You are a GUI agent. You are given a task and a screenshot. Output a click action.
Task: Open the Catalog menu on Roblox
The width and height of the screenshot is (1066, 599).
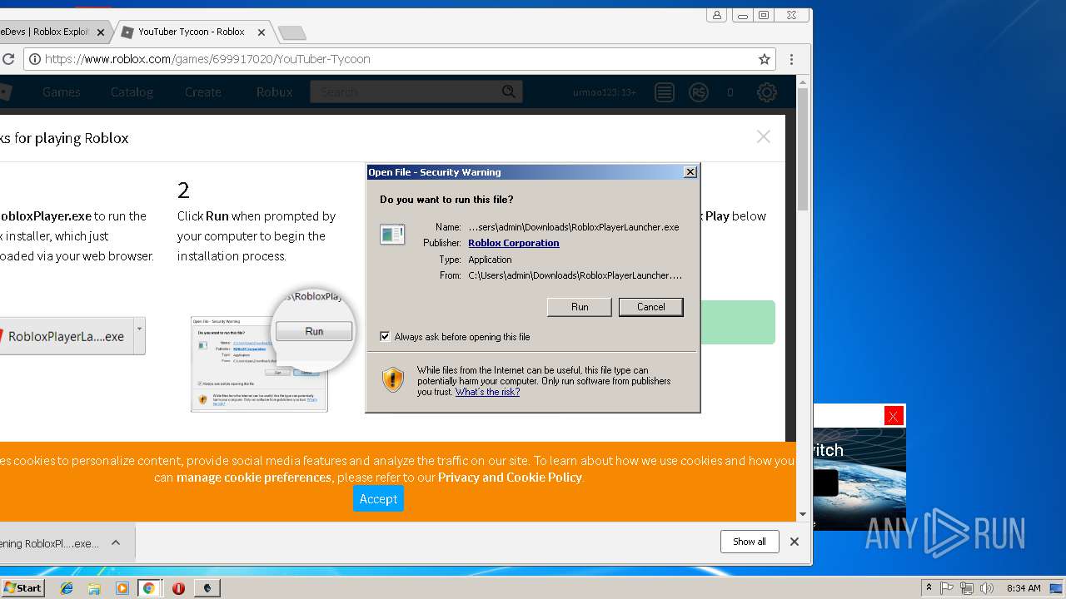pyautogui.click(x=132, y=92)
